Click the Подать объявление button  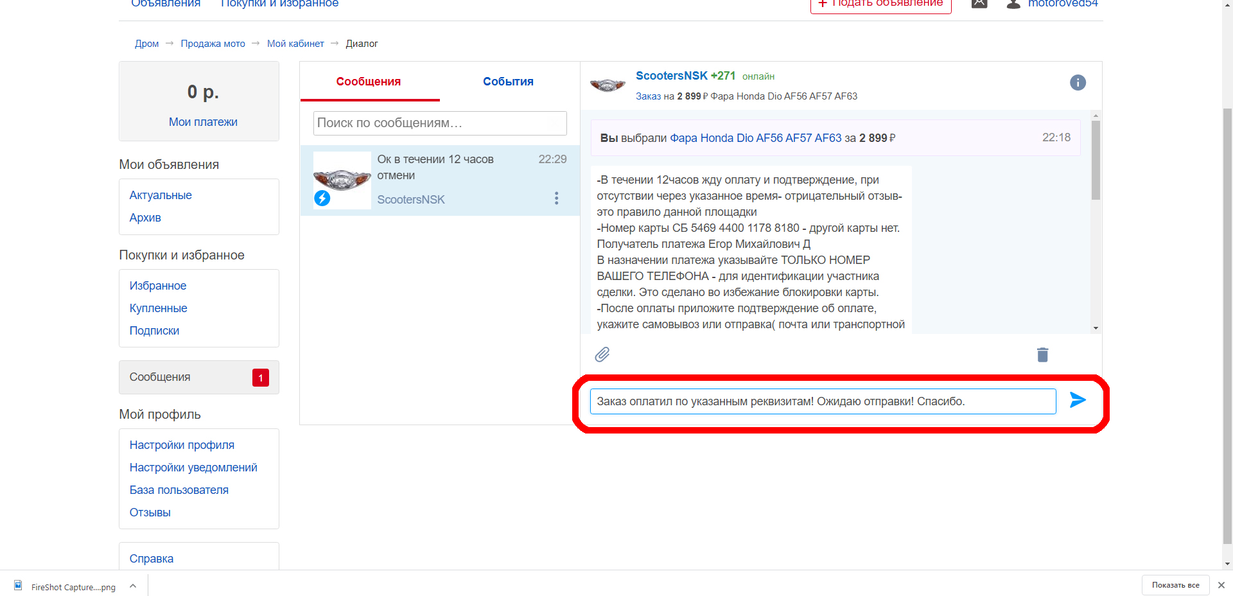(x=880, y=4)
